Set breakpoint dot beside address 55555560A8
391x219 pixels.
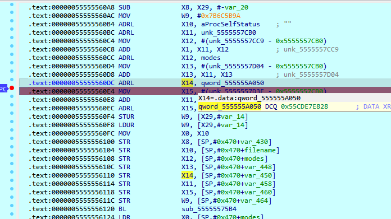[x=12, y=4]
